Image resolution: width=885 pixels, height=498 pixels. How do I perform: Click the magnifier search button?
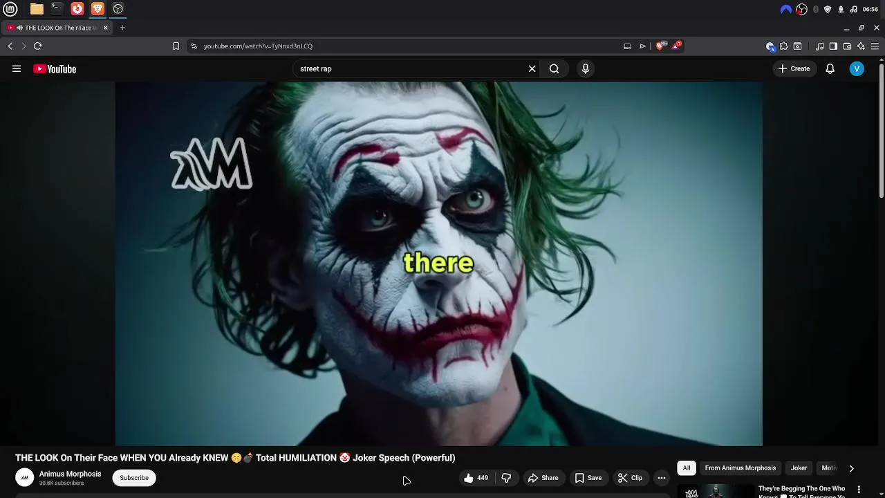[555, 69]
